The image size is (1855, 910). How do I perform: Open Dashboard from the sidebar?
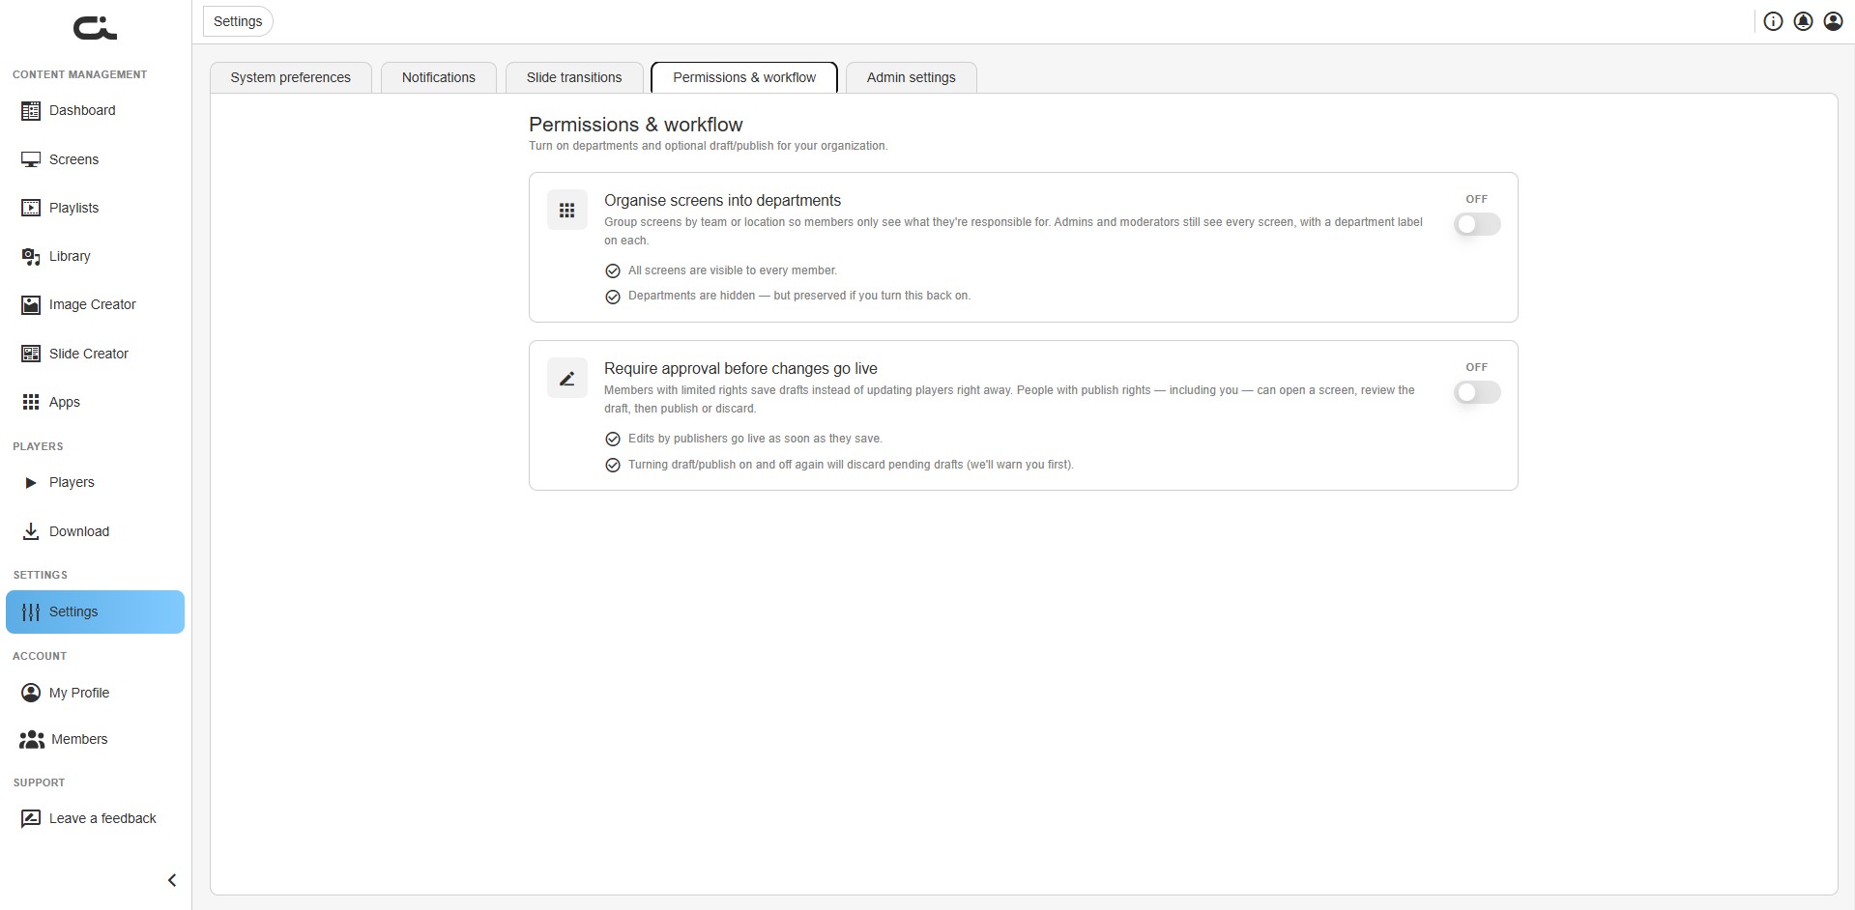(x=95, y=111)
